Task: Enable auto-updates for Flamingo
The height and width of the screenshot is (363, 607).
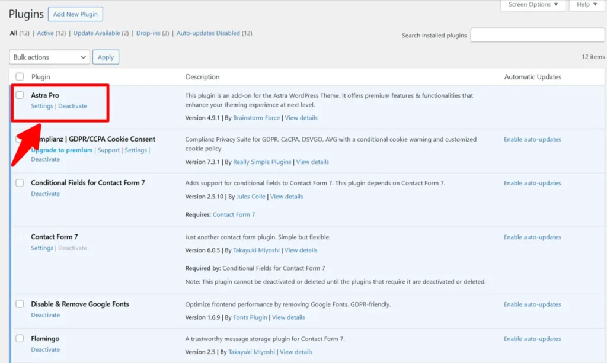Action: pyautogui.click(x=532, y=339)
